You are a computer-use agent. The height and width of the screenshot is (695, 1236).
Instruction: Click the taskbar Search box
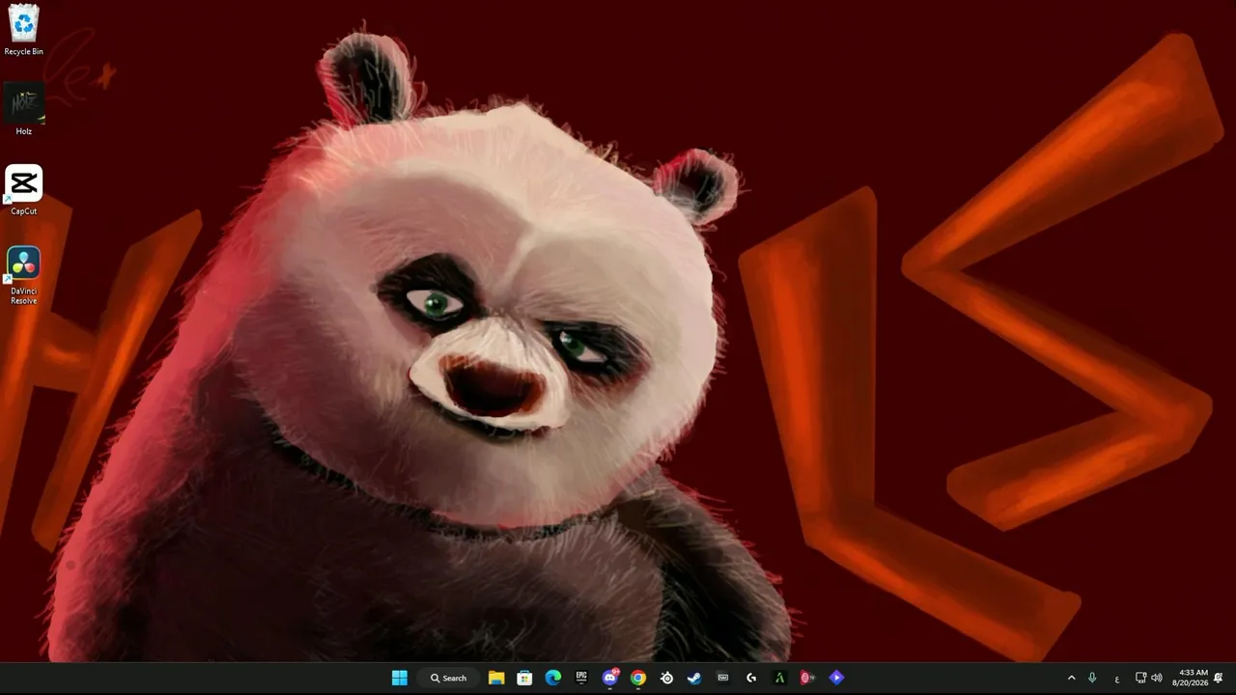click(x=449, y=678)
